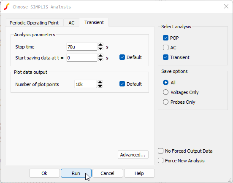Enable the AC analysis checkbox
233x183 pixels.
tap(165, 48)
